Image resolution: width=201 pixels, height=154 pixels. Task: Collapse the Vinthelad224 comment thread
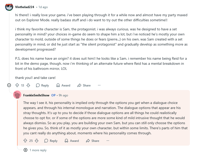pos(9,85)
